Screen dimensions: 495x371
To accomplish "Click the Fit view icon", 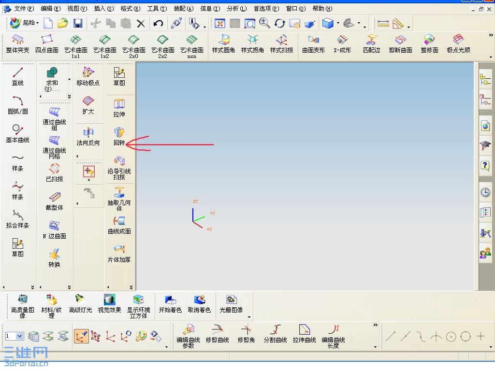I will tap(220, 23).
